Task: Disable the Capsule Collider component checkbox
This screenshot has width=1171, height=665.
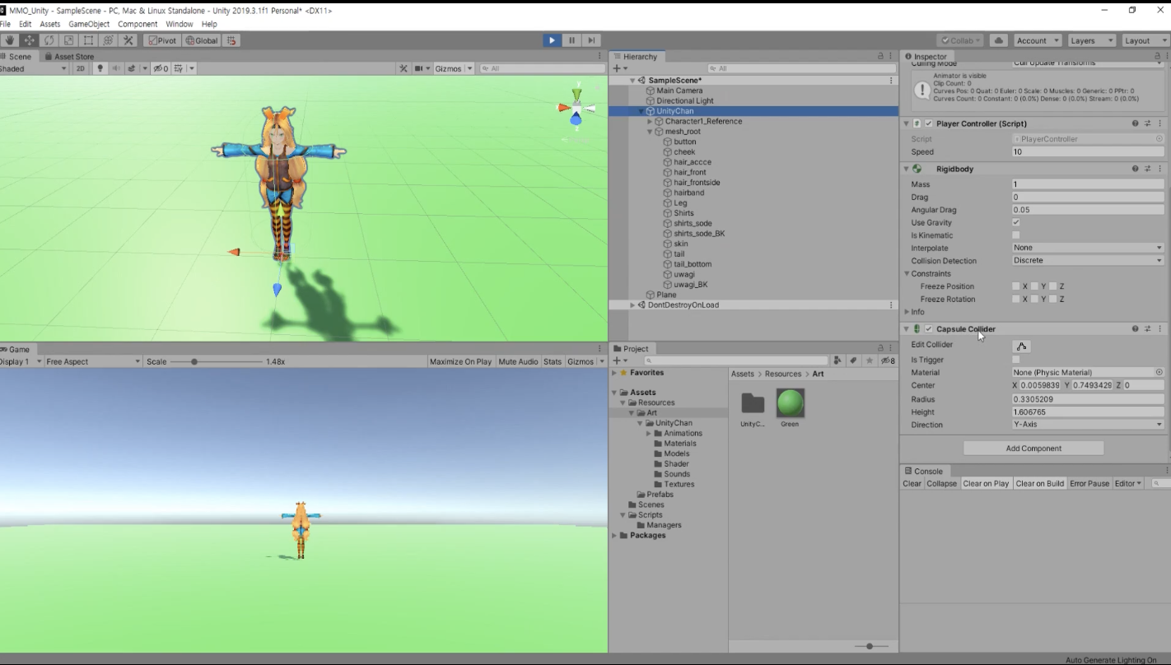Action: pyautogui.click(x=929, y=329)
